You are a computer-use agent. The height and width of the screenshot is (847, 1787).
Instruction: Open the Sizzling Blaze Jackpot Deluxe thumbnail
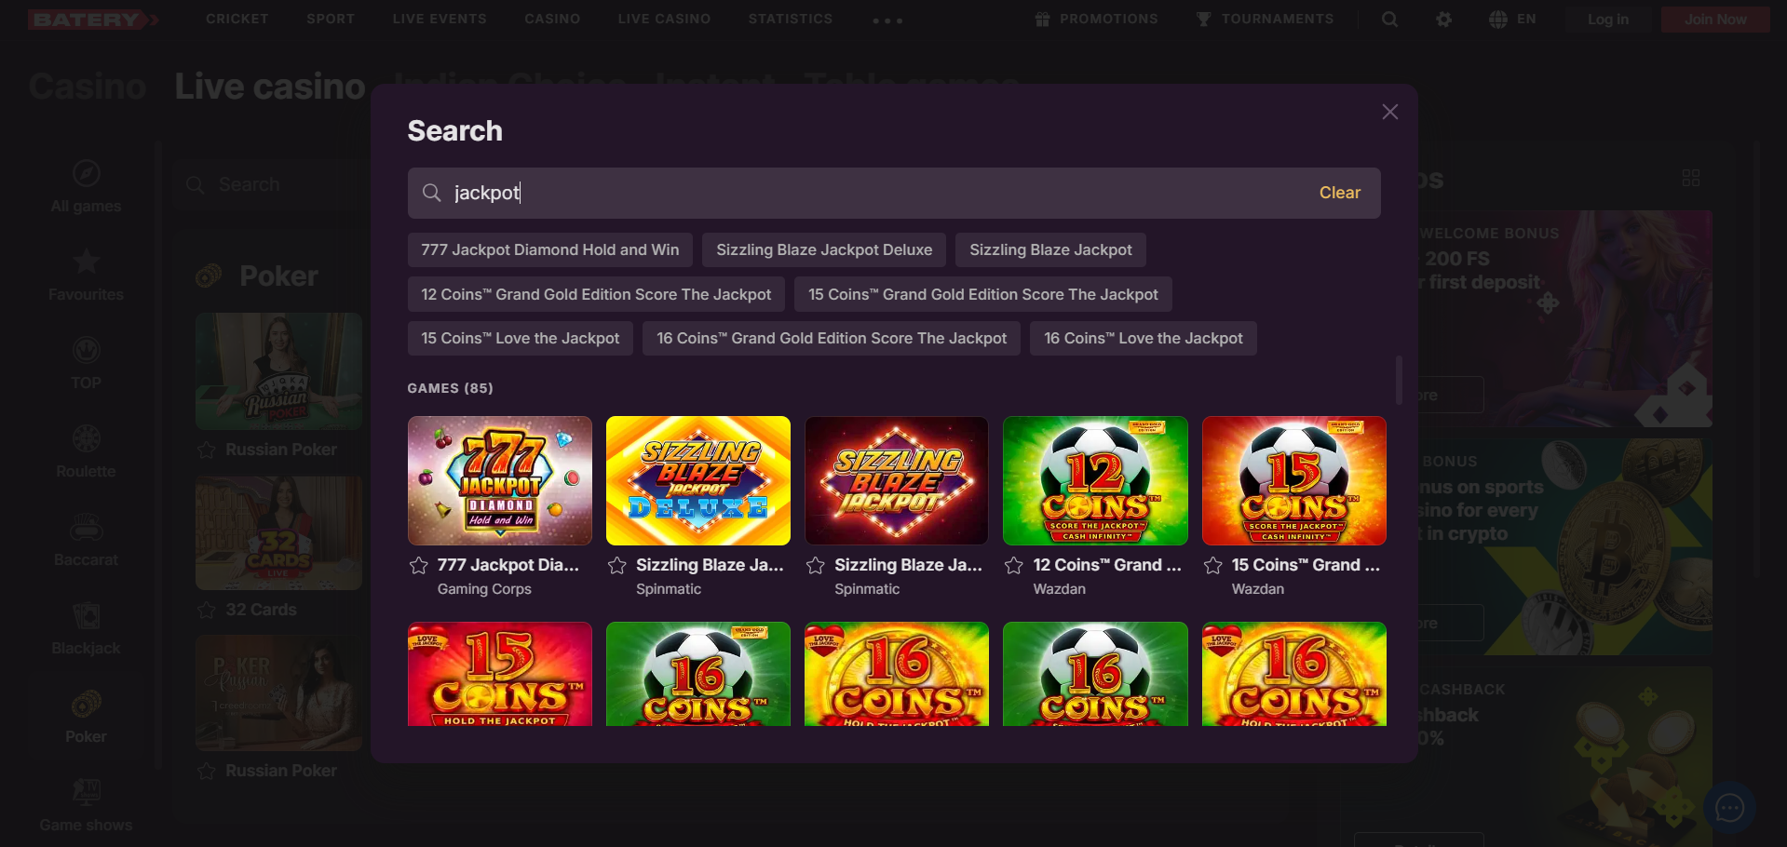click(x=697, y=480)
